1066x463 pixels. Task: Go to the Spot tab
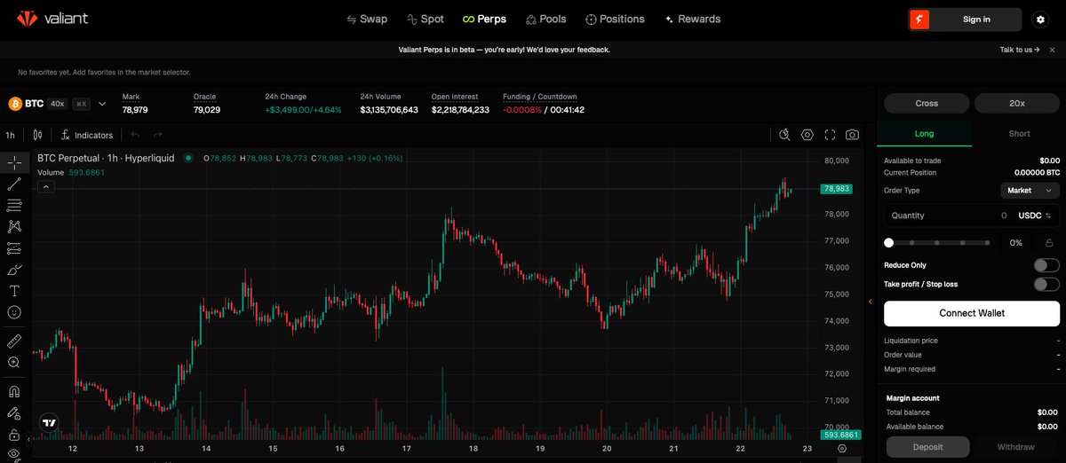click(425, 19)
